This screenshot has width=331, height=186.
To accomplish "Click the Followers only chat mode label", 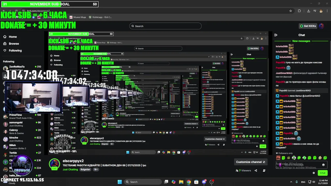I will (285, 153).
